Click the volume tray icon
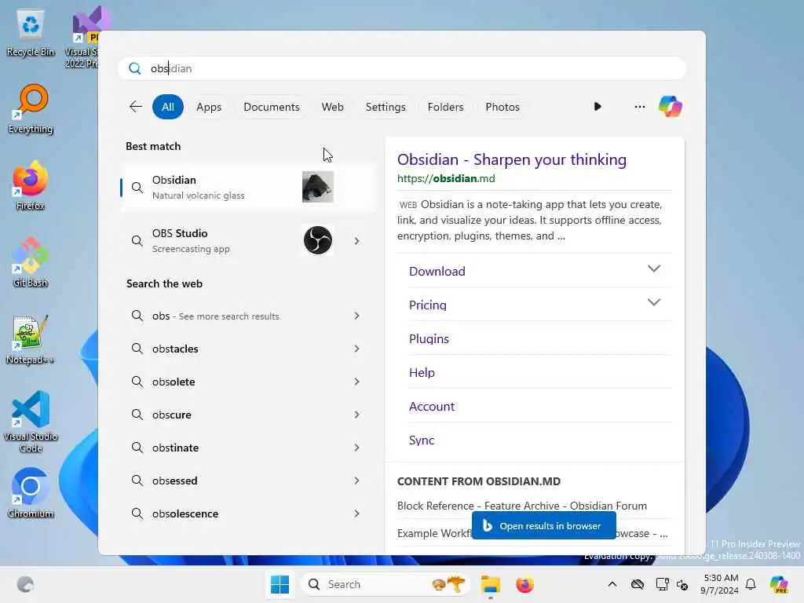The image size is (804, 603). coord(682,584)
